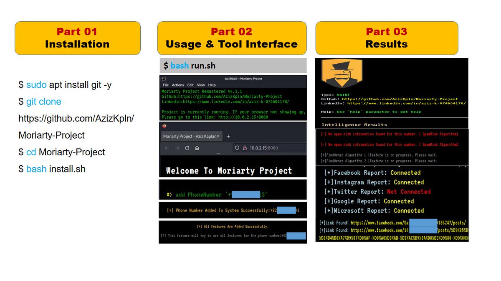501x281 pixels.
Task: Click the 10.0.2.15:8080 address bar
Action: [x=270, y=148]
